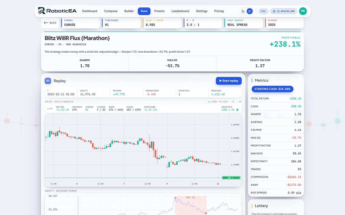Click the credits counter 31,853/50,000
The height and width of the screenshot is (215, 345).
283,11
